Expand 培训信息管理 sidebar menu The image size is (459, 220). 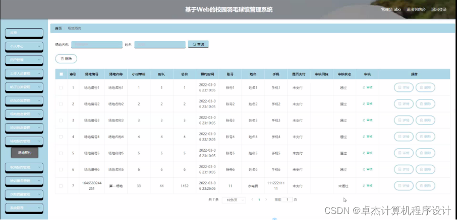(x=24, y=128)
